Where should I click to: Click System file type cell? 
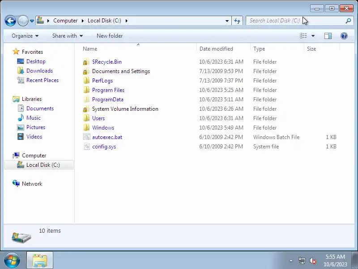click(266, 147)
